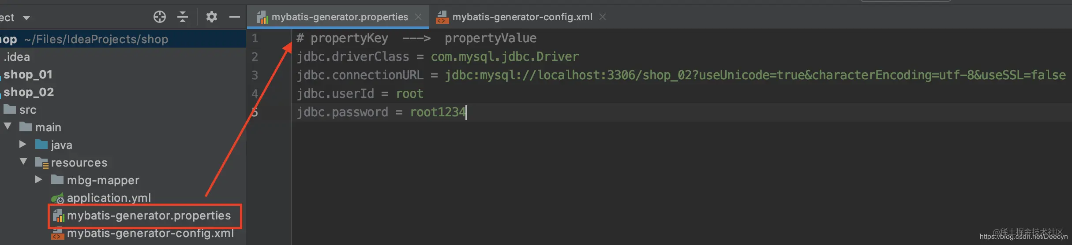Click properties file icon in active tab
1072x245 pixels.
point(262,17)
